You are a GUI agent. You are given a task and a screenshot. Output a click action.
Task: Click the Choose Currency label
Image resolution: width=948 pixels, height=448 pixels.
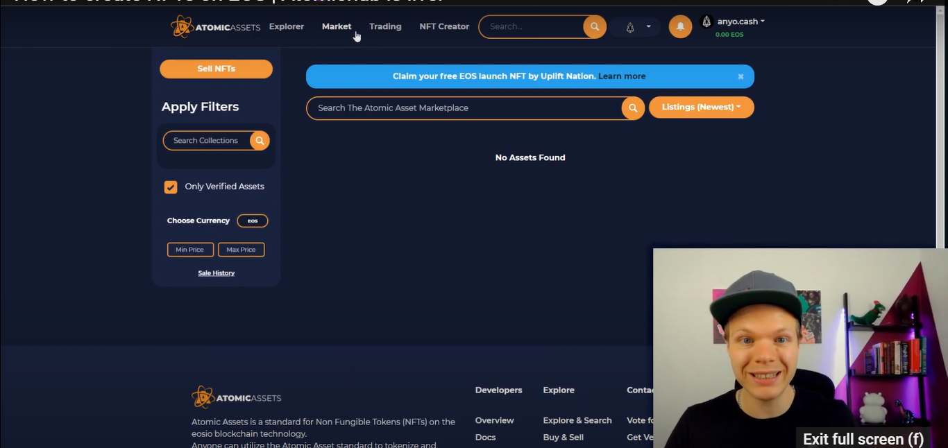tap(198, 221)
